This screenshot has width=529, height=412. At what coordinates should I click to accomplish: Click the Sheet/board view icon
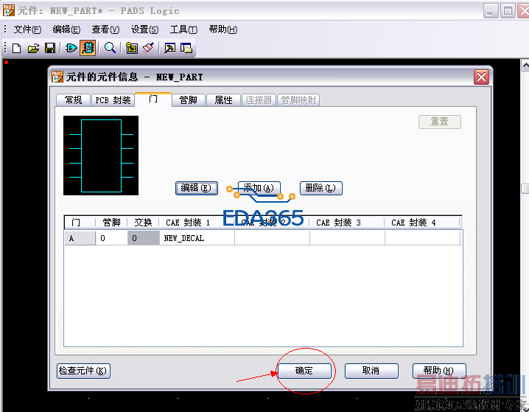[132, 48]
